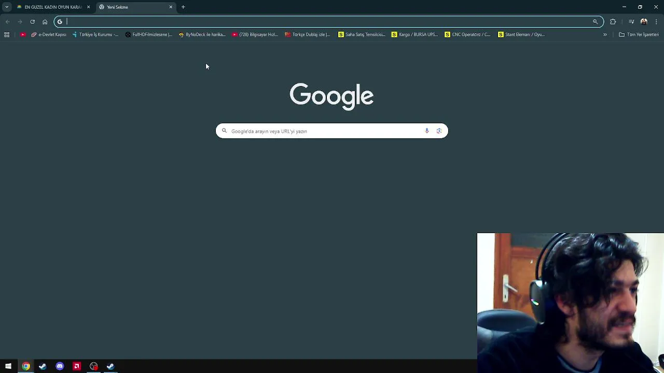Screen dimensions: 664x373
Task: Open the ByNoDeck ile harika bookmark
Action: tap(202, 34)
